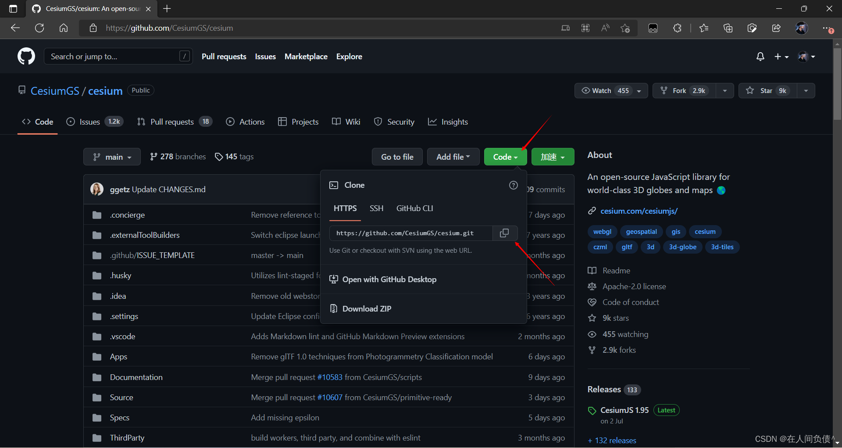Open the main branch dropdown
The image size is (842, 448).
[x=112, y=157]
